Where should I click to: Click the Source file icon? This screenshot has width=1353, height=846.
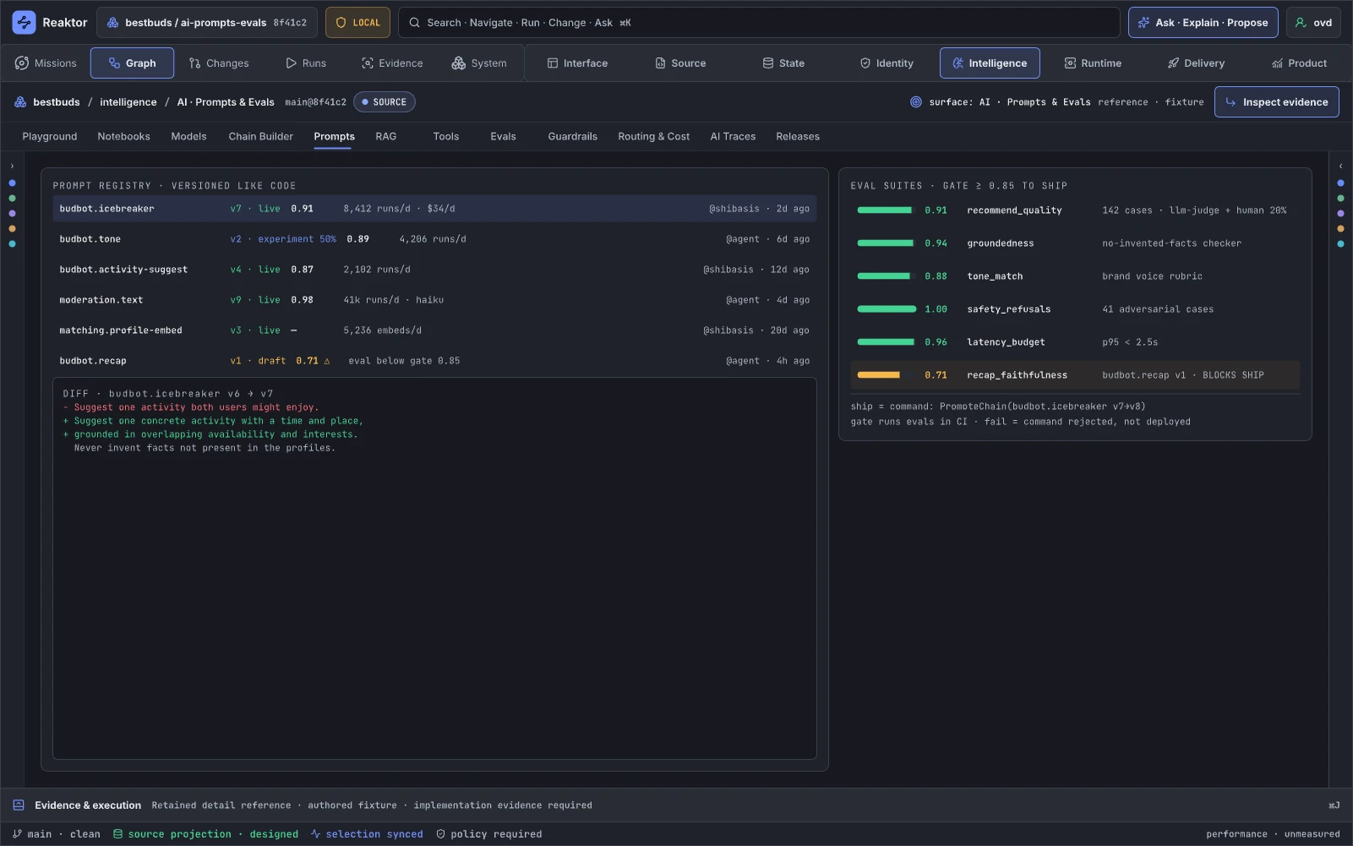pyautogui.click(x=661, y=63)
